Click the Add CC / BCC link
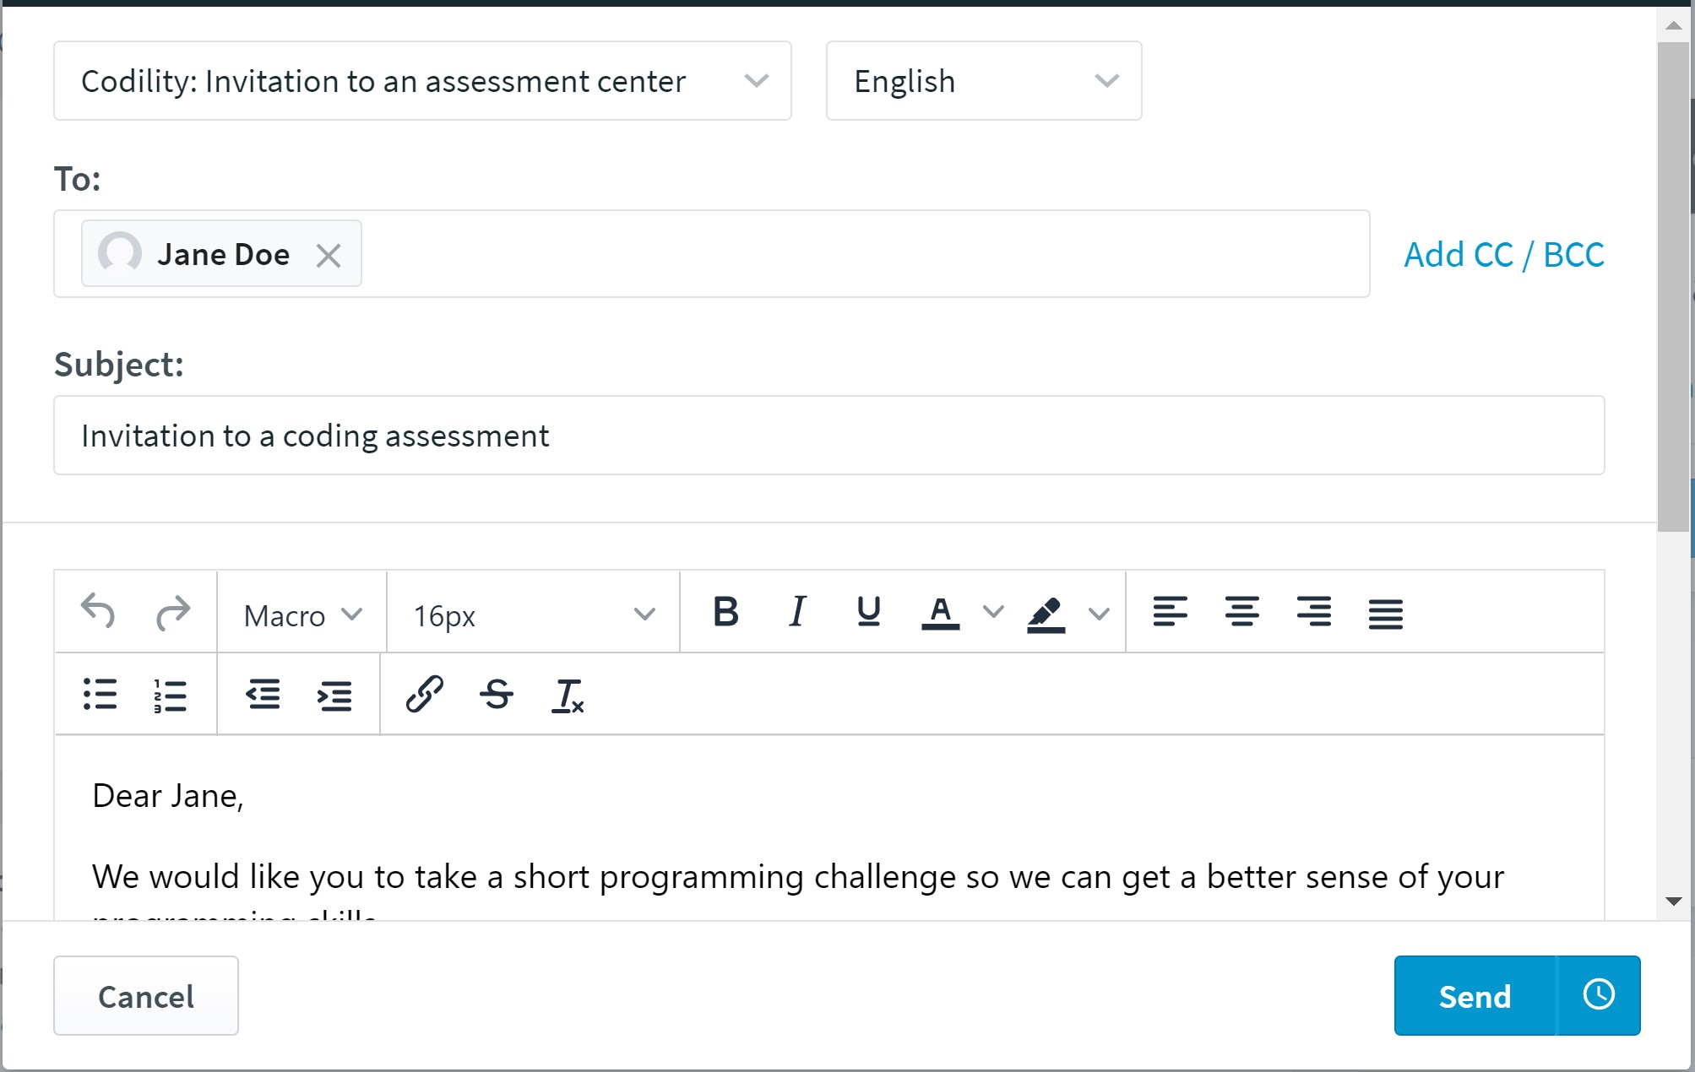Viewport: 1695px width, 1072px height. click(x=1503, y=255)
